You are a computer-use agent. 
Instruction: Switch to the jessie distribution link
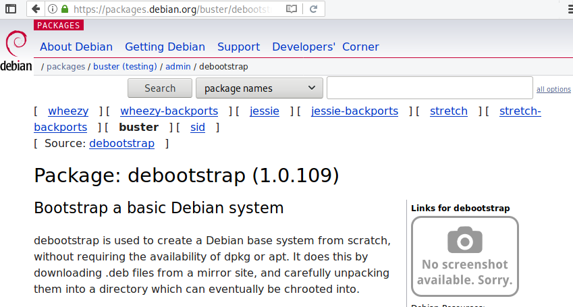click(x=265, y=111)
